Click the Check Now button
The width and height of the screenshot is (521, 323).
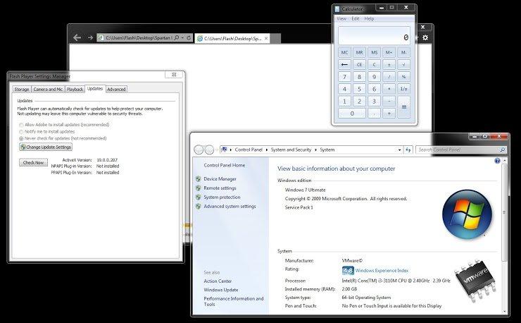point(33,162)
